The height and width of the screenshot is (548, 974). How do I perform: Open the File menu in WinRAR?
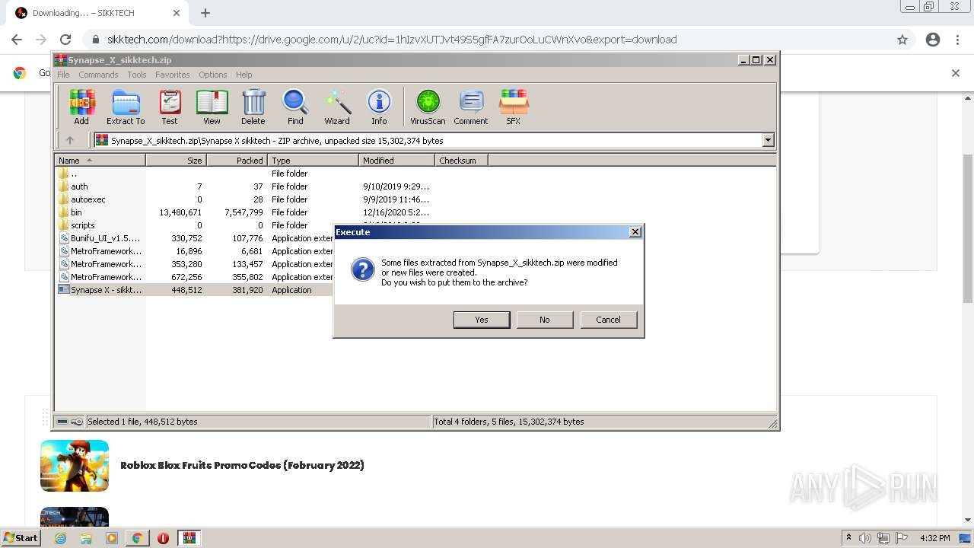[63, 75]
